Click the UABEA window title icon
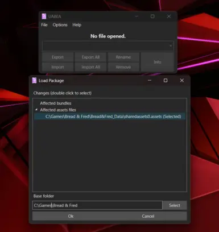219x232 pixels. point(44,16)
